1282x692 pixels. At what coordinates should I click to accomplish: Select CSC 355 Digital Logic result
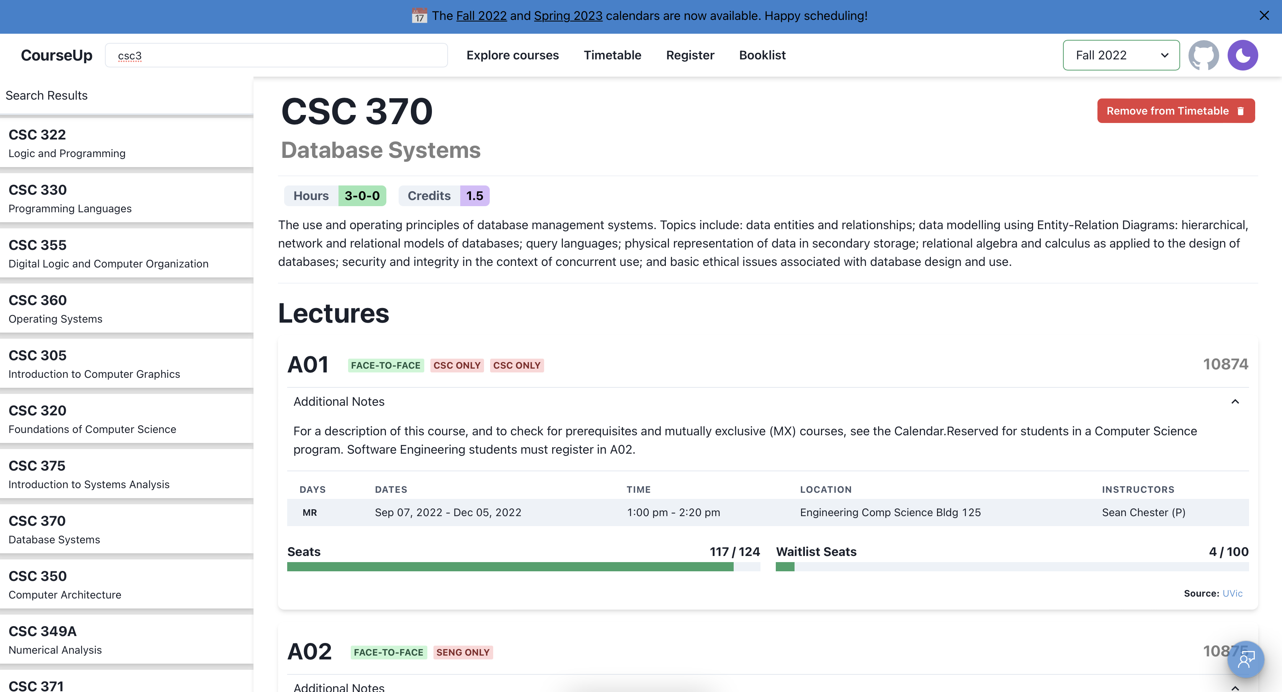click(x=126, y=253)
